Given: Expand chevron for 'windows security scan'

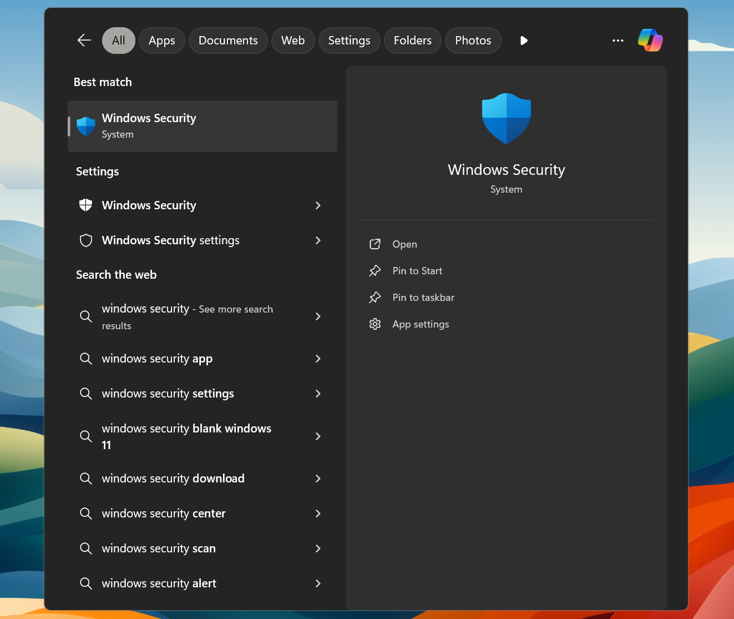Looking at the screenshot, I should (318, 548).
